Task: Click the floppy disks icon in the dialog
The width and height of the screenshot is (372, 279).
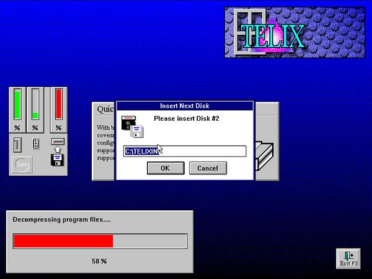Action: coord(133,127)
